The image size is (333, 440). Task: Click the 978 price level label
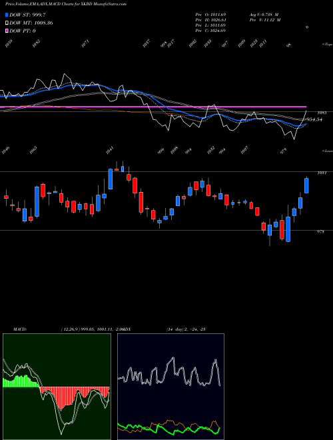(x=321, y=232)
